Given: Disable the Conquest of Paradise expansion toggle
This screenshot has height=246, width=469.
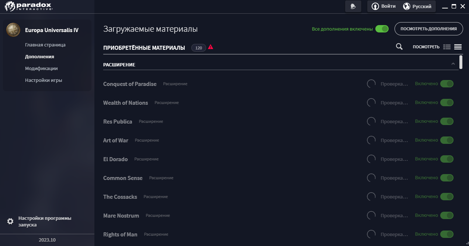Looking at the screenshot, I should tap(447, 84).
